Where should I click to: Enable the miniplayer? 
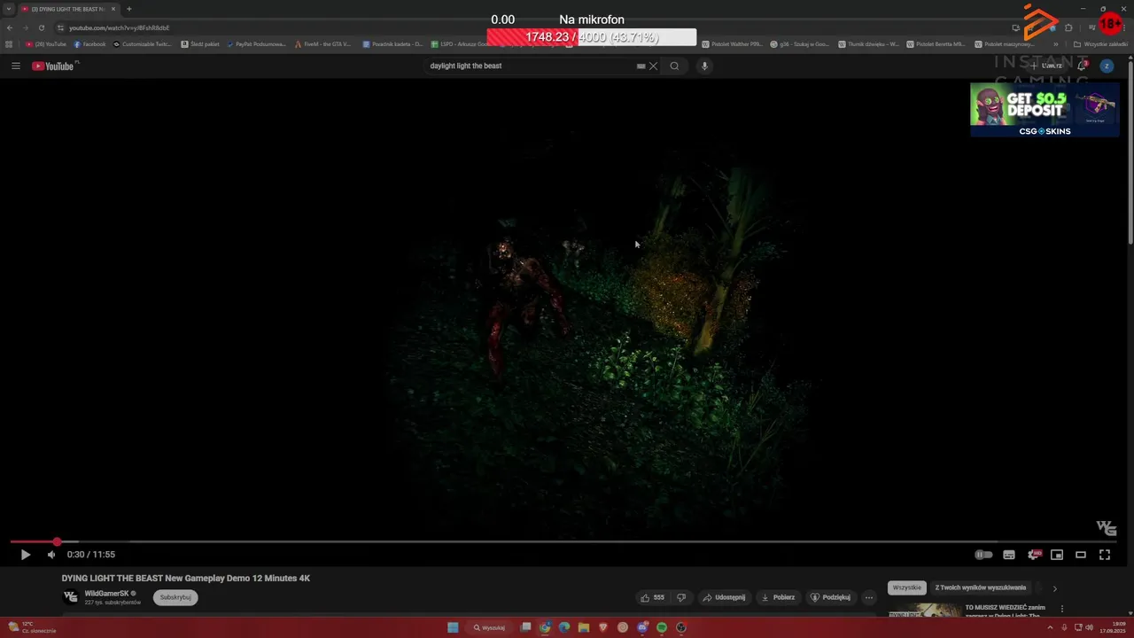tap(1057, 555)
